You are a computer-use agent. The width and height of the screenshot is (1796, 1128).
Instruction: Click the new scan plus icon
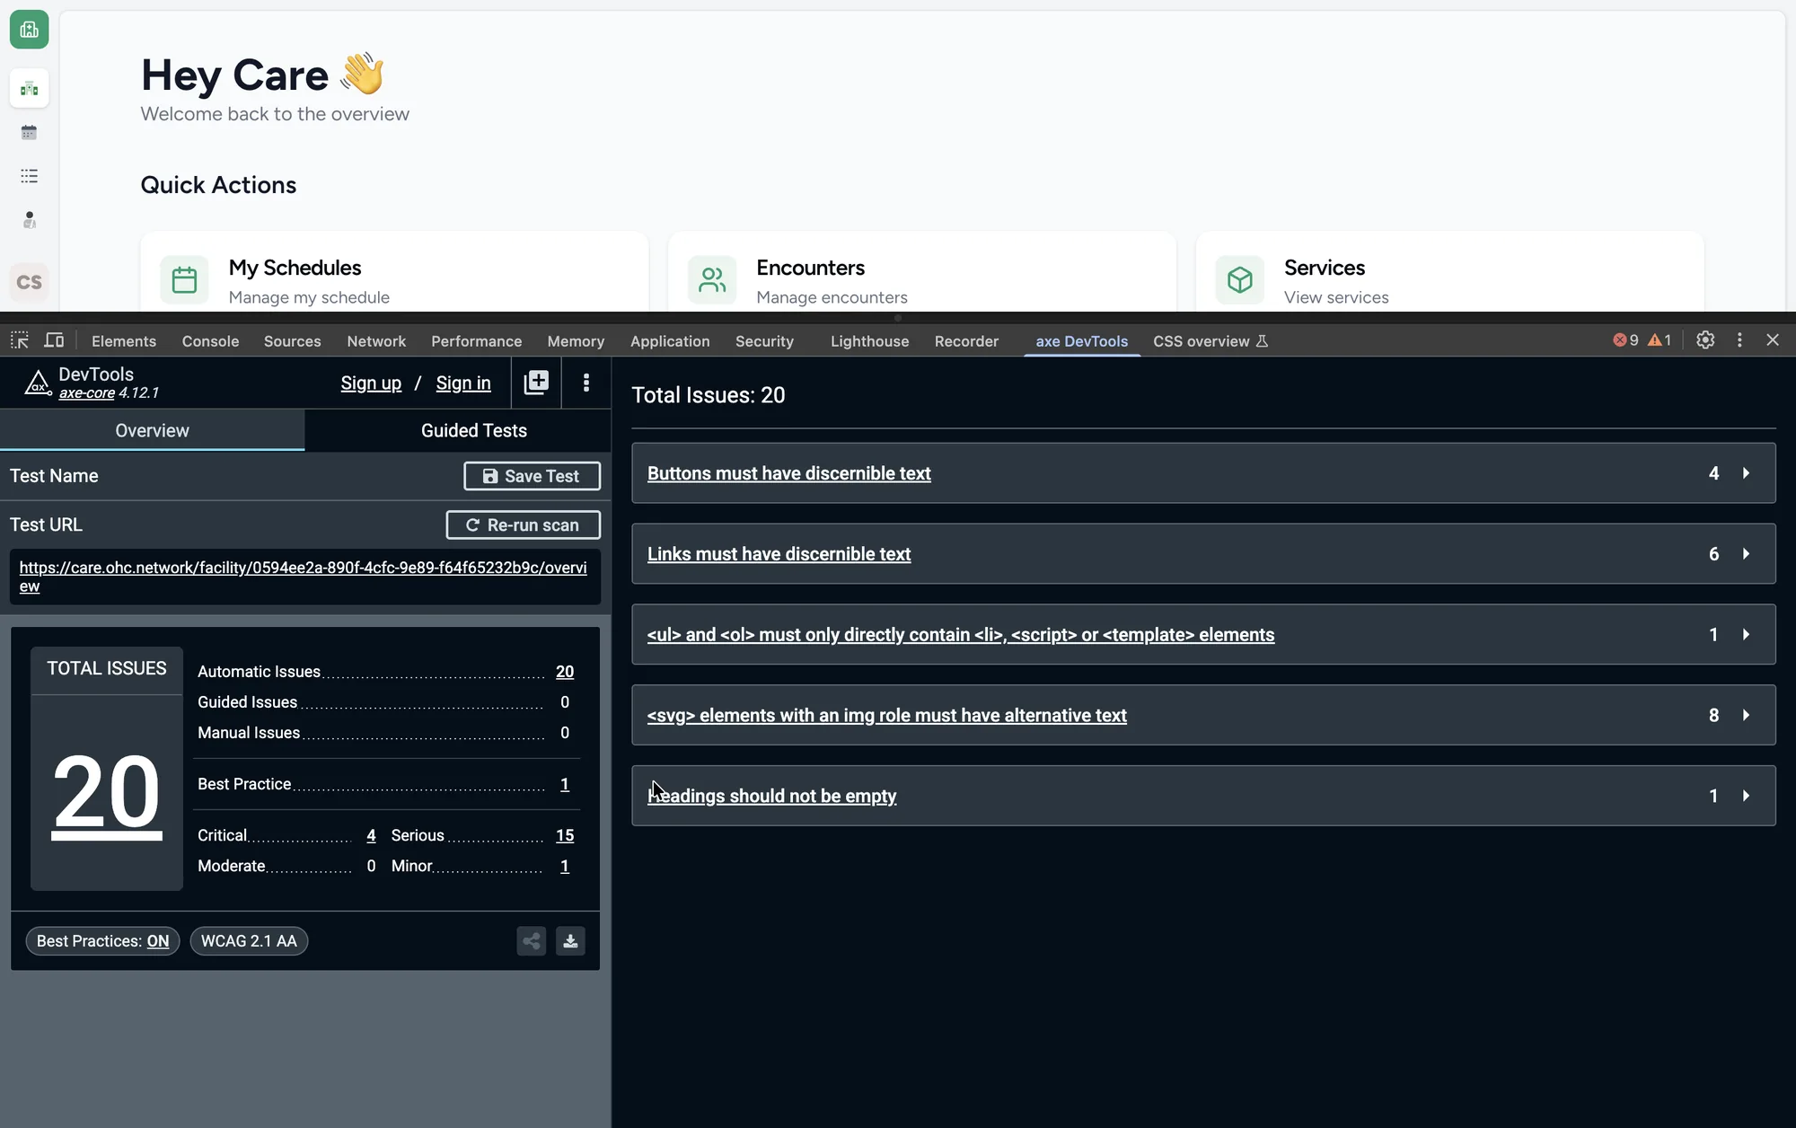[536, 383]
